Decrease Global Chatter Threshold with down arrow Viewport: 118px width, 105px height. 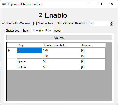(x=112, y=25)
